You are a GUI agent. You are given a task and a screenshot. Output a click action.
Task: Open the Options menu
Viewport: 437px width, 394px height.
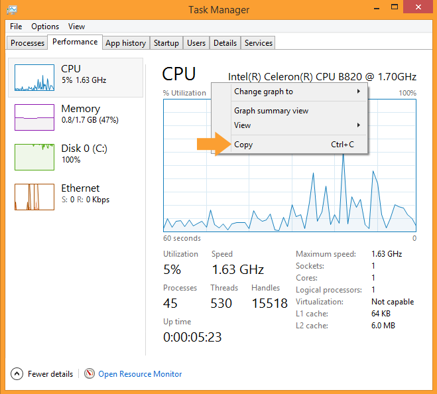[45, 27]
